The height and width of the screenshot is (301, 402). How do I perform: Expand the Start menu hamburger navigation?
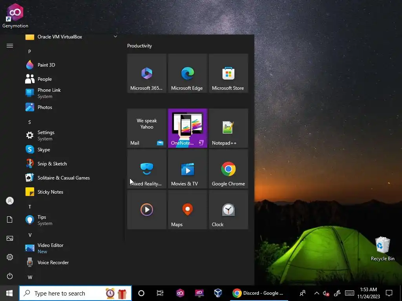click(10, 45)
